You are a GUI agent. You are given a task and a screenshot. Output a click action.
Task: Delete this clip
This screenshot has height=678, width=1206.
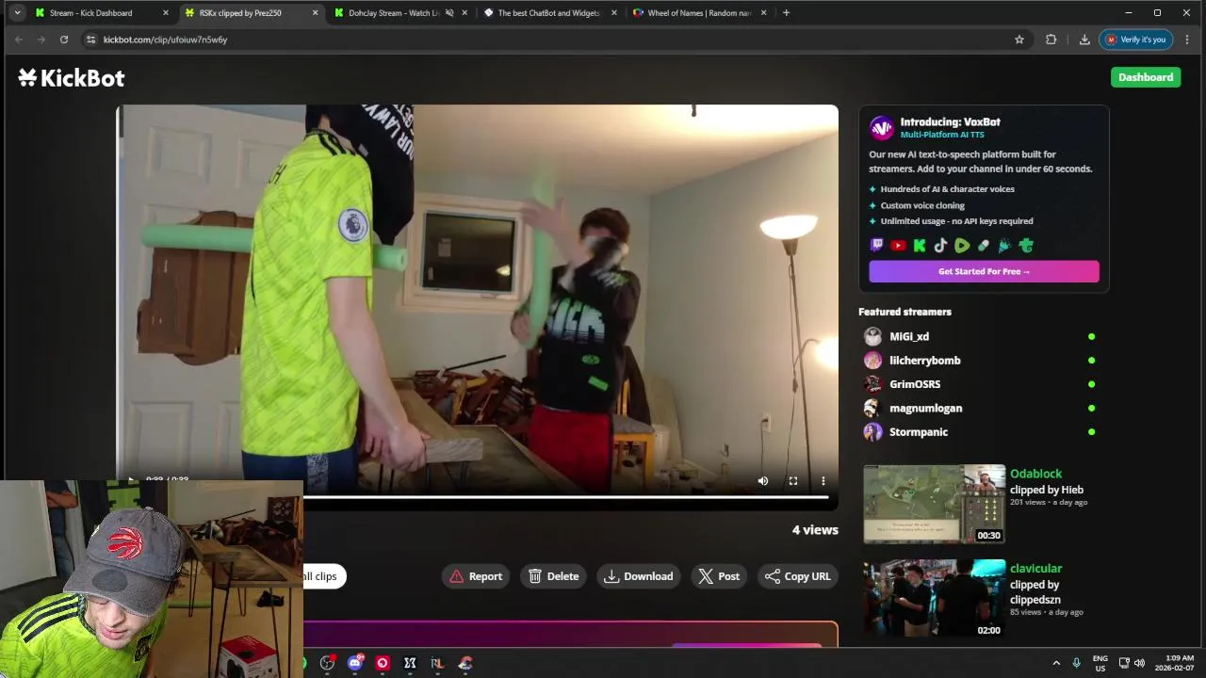pyautogui.click(x=554, y=576)
